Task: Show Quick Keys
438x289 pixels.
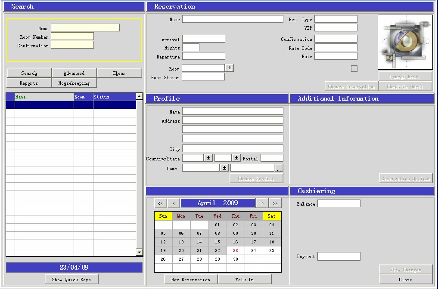Action: tap(71, 280)
